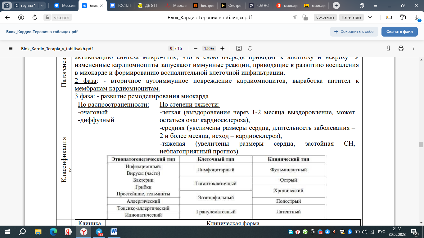424x238 pixels.
Task: Click the Идиопатический table cell
Action: (143, 215)
